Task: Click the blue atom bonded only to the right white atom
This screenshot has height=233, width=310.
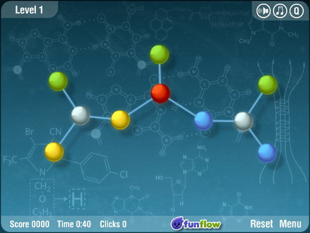Action: pyautogui.click(x=267, y=153)
